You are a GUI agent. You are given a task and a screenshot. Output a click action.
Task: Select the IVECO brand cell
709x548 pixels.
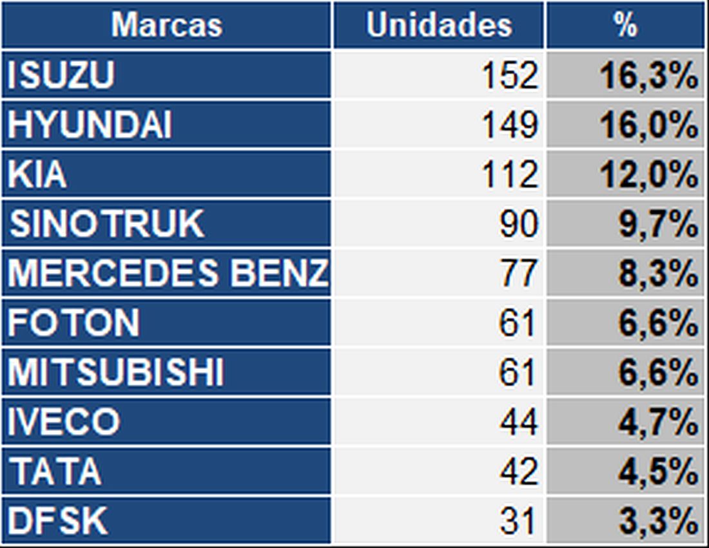(166, 422)
